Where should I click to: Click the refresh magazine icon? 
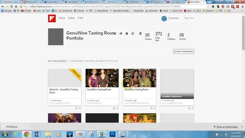pos(132,33)
